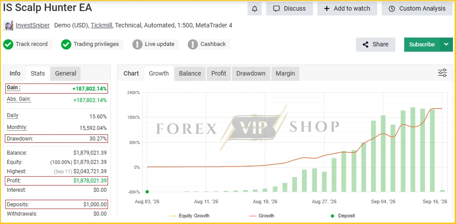The image size is (456, 224).
Task: Click the Profit value $1,878,021.39
Action: pyautogui.click(x=90, y=181)
